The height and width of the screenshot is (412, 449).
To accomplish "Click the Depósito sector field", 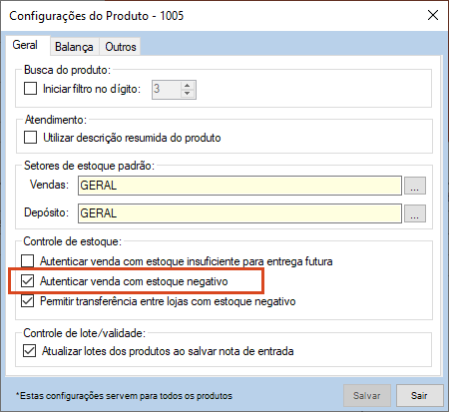I will point(239,213).
